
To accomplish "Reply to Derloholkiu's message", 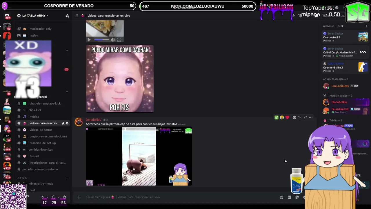I will 300,118.
